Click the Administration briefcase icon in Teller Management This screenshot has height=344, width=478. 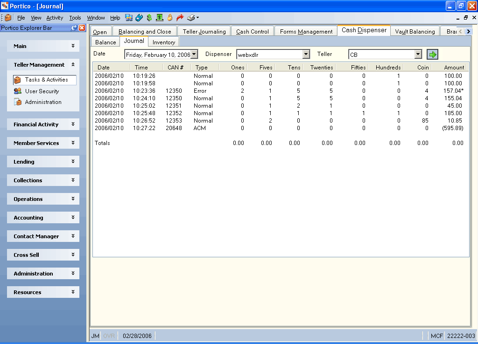[18, 102]
